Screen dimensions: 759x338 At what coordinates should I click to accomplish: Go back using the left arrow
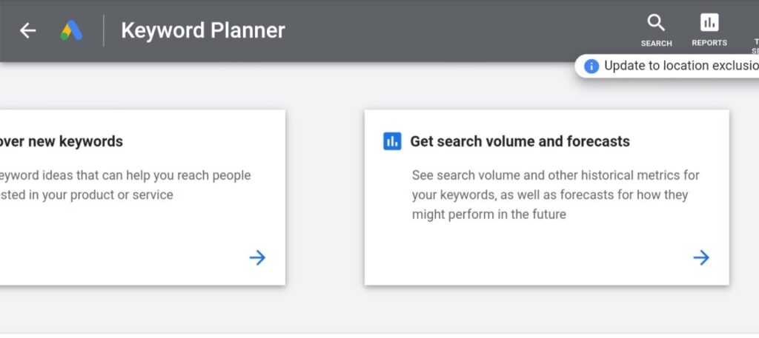tap(27, 30)
